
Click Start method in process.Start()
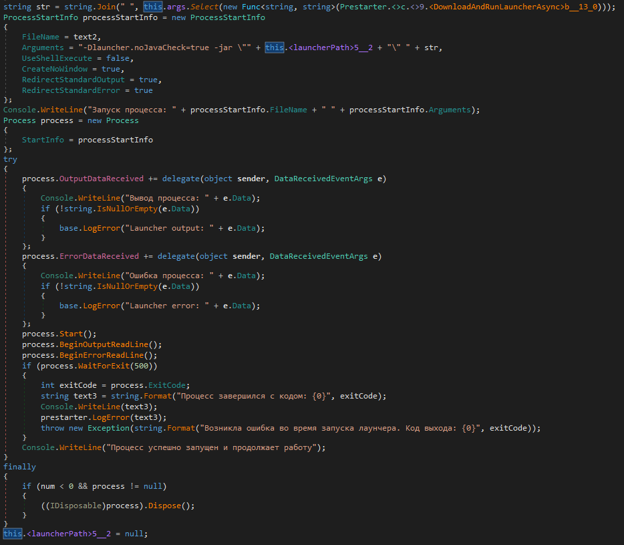click(71, 334)
